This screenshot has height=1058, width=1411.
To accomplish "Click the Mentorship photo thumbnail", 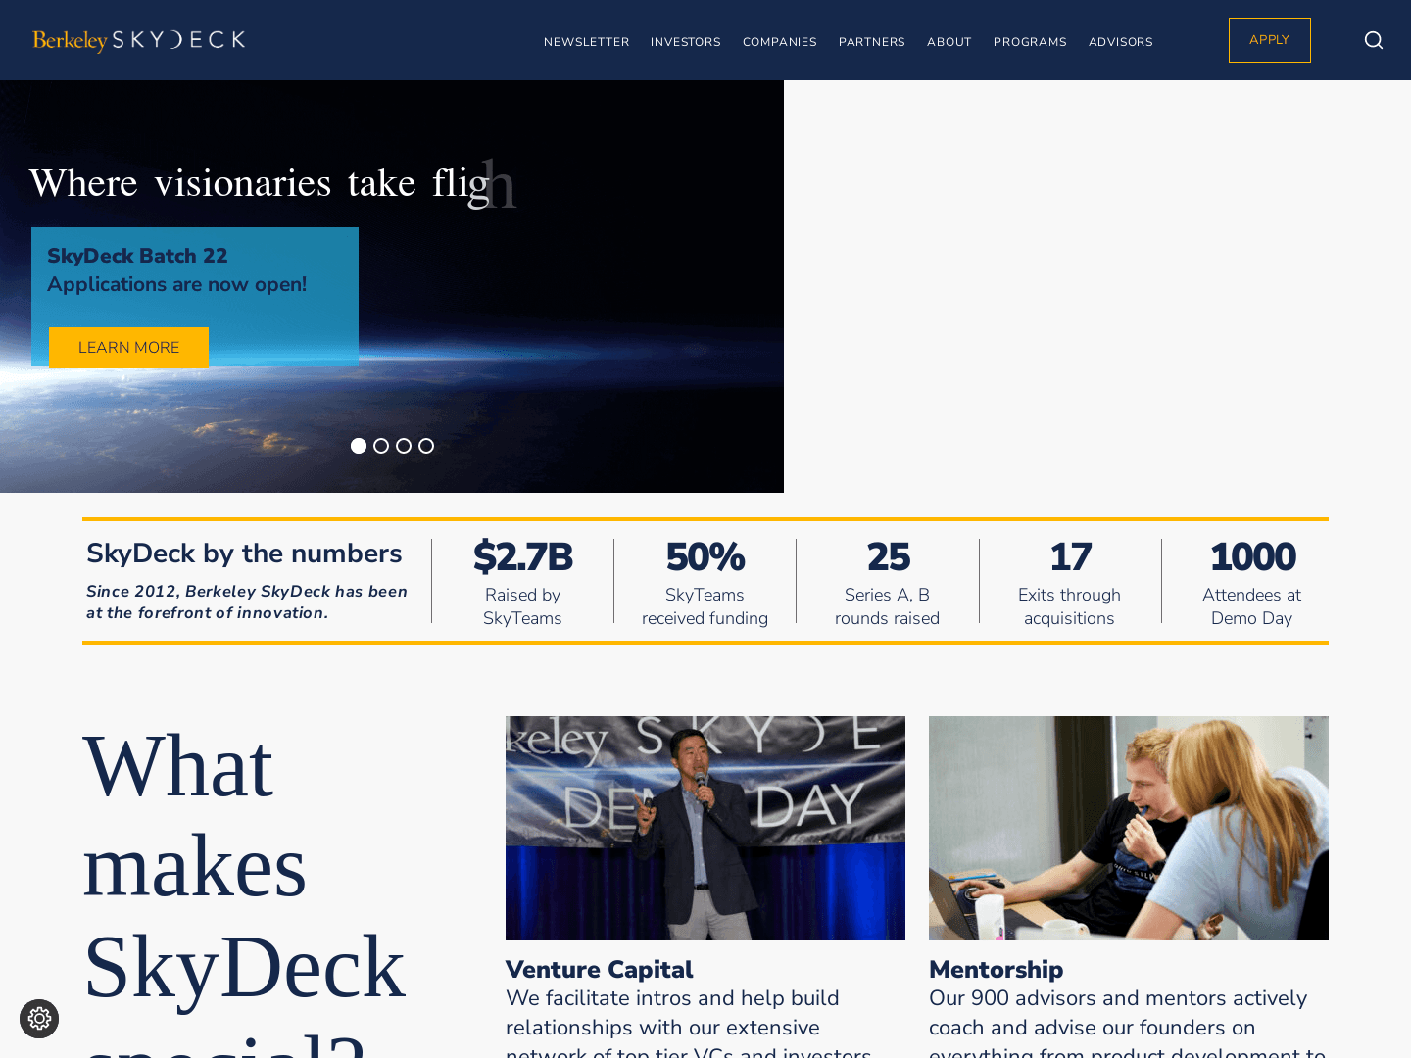I will pyautogui.click(x=1129, y=828).
